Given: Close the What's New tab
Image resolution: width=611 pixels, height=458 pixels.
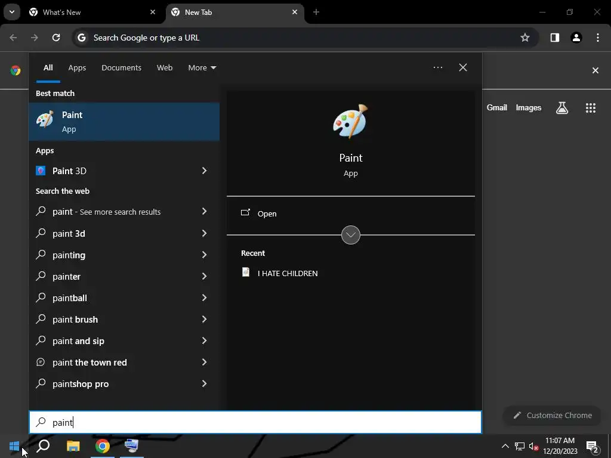Looking at the screenshot, I should point(153,12).
